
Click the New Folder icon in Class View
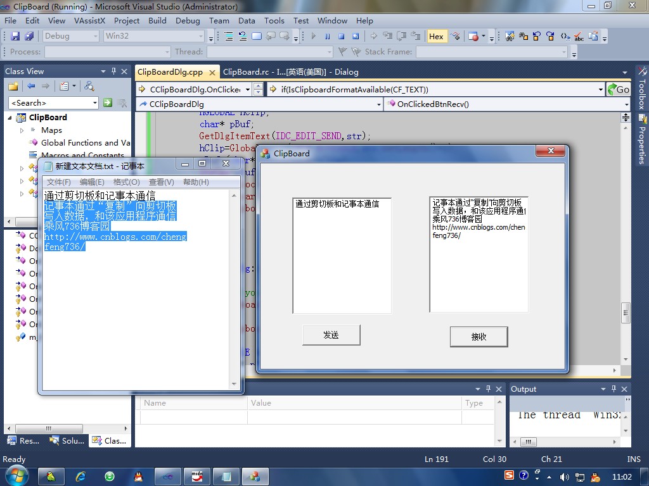click(13, 86)
